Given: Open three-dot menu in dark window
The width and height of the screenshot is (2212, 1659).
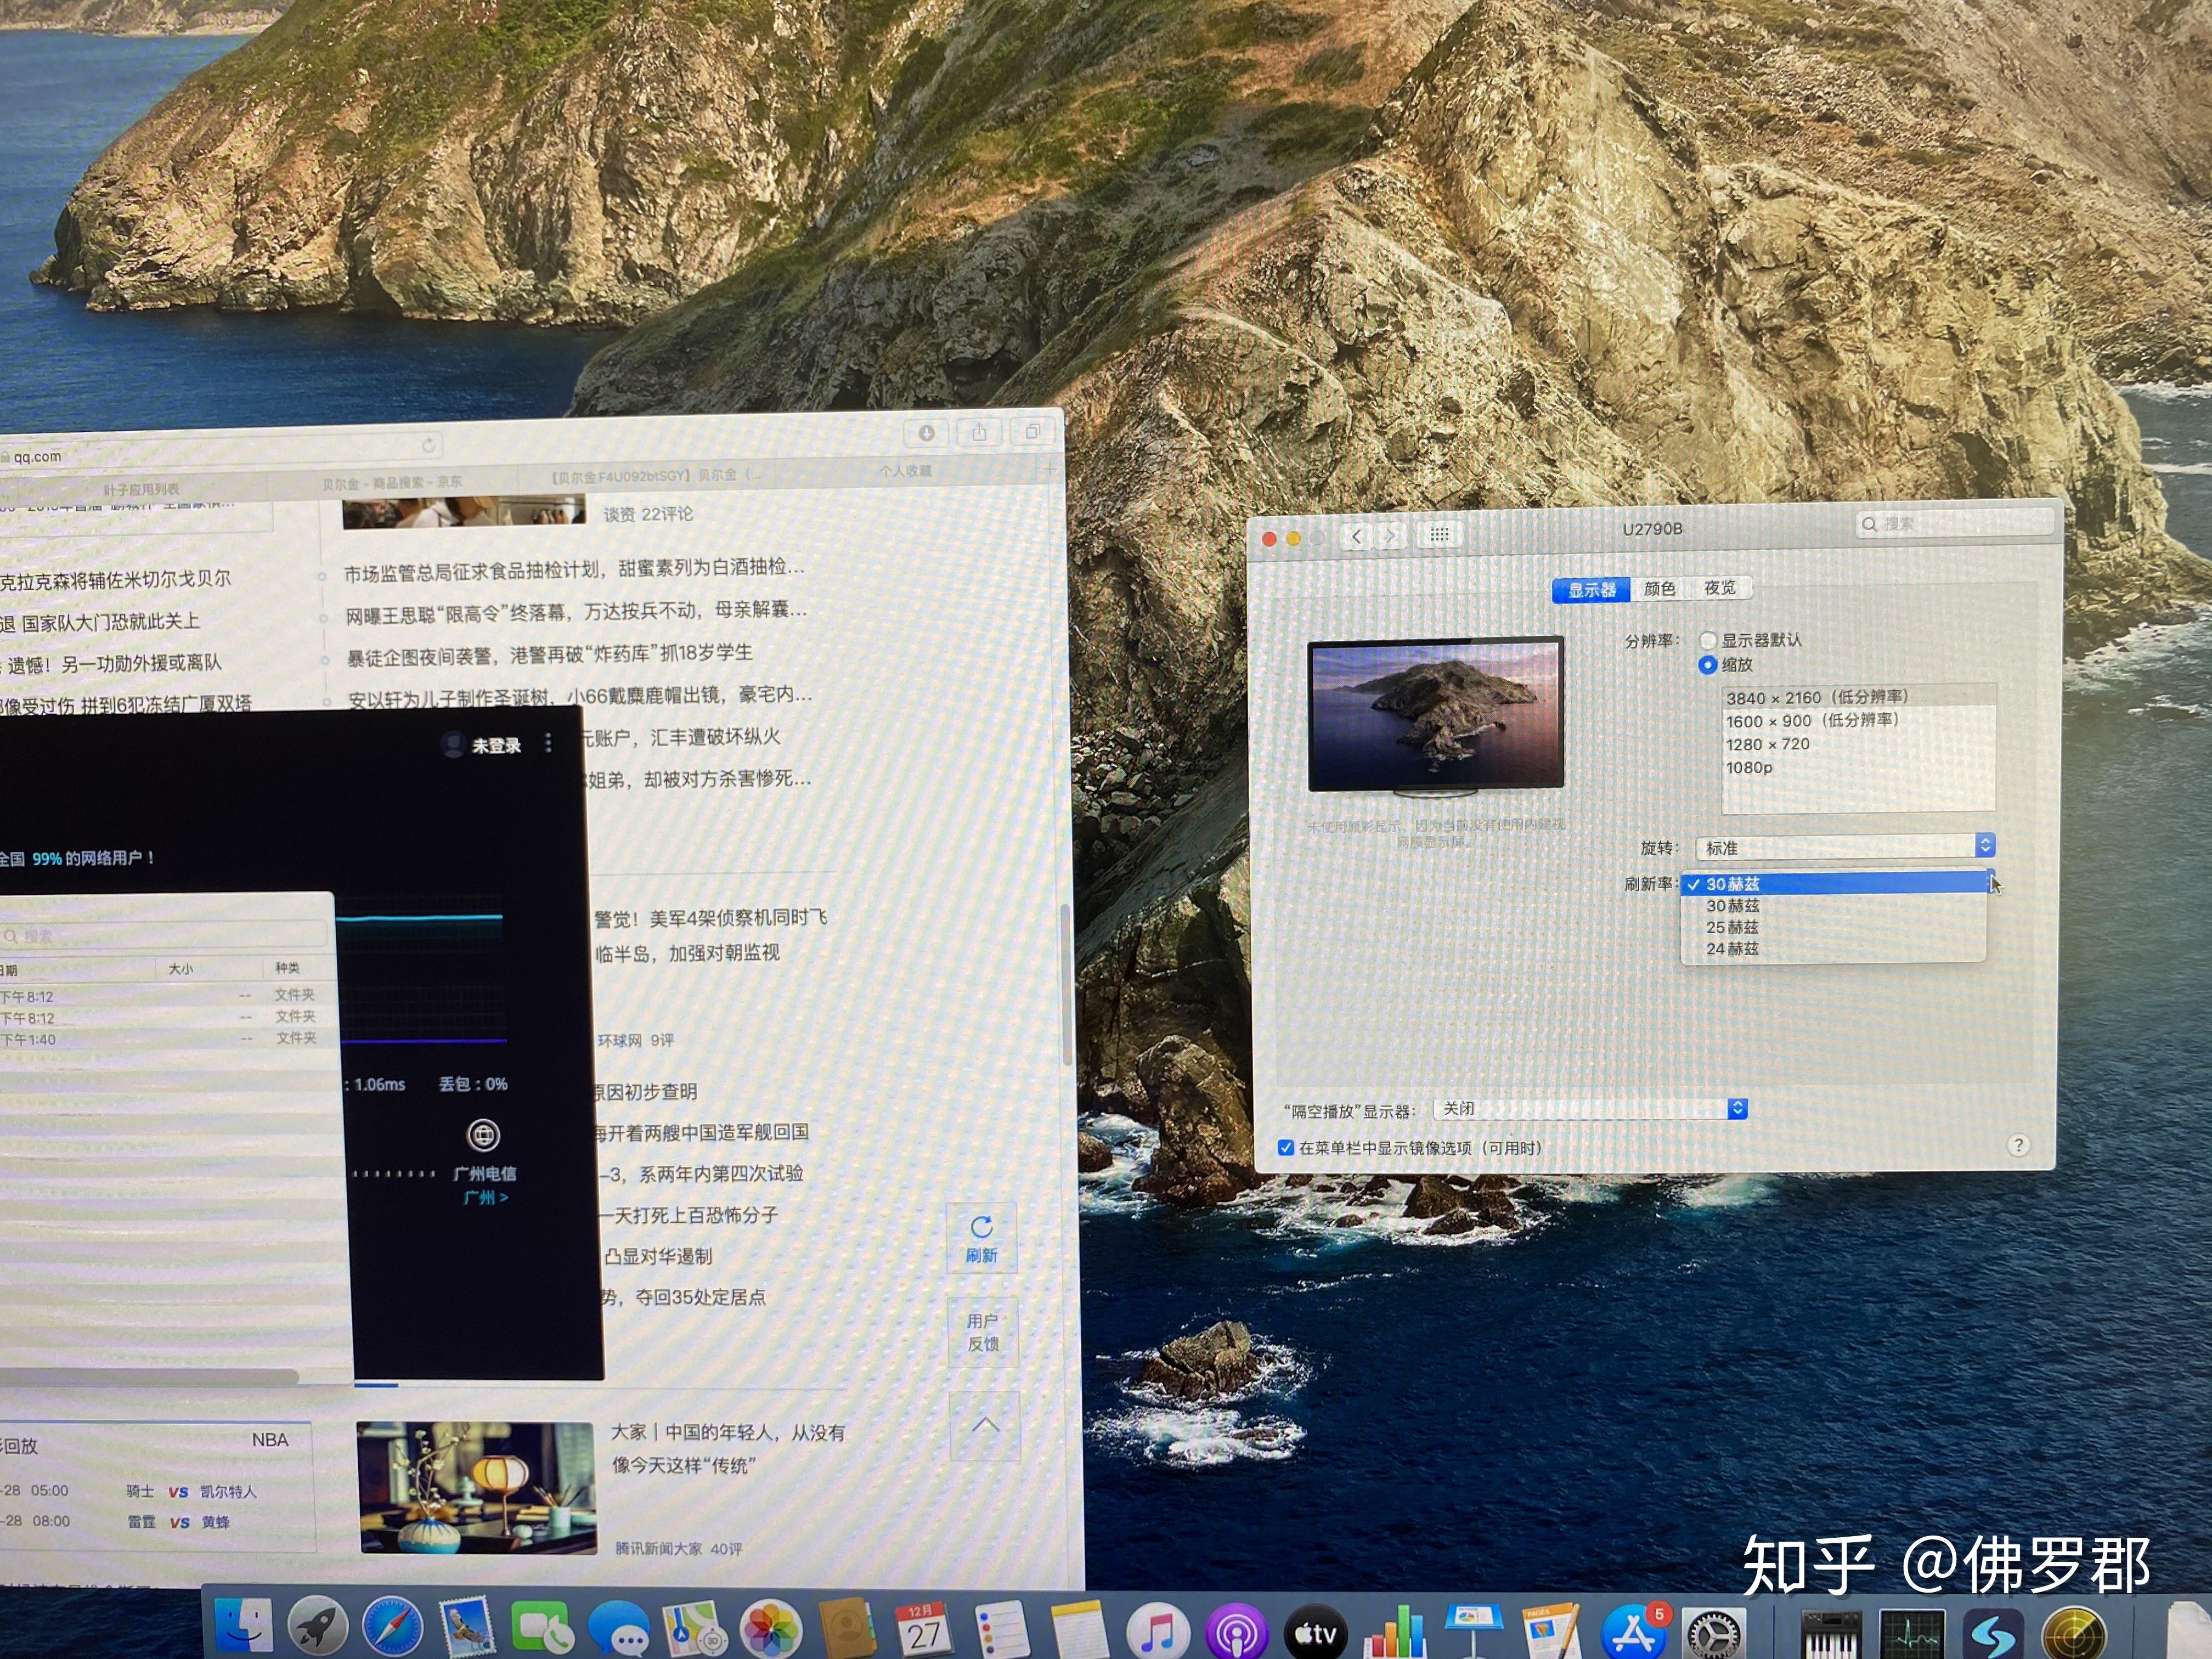Looking at the screenshot, I should tap(548, 743).
